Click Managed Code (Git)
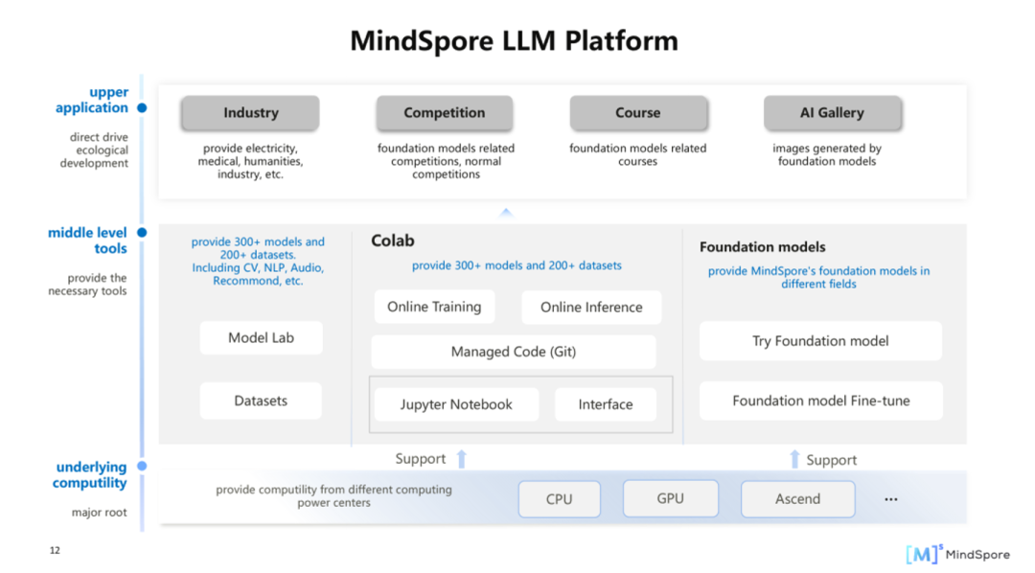 tap(514, 352)
